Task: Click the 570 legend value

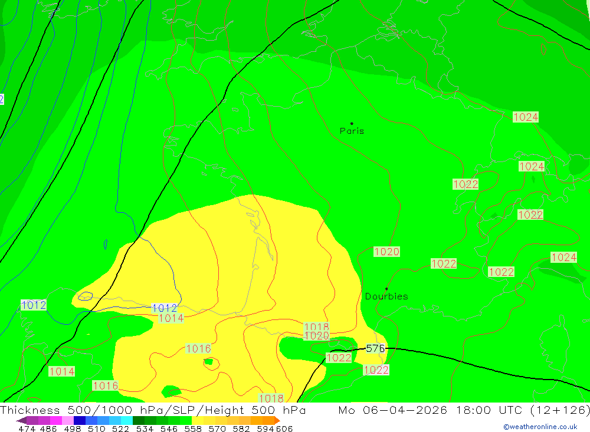Action: (217, 429)
